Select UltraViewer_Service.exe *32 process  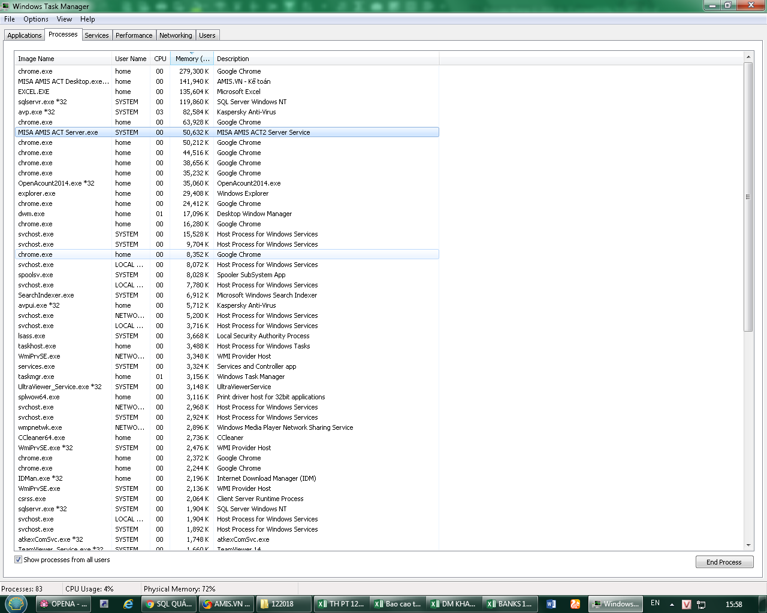click(227, 387)
